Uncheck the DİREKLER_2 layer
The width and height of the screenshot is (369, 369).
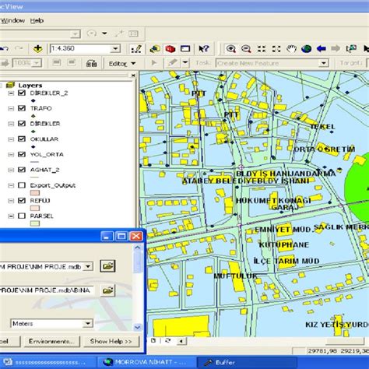point(22,93)
